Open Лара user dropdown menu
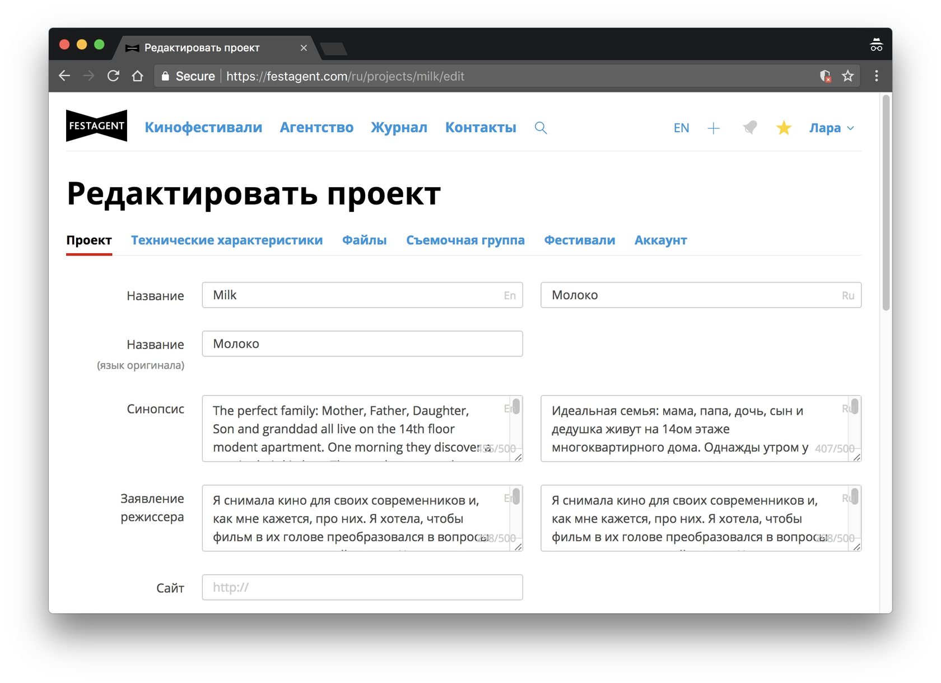The width and height of the screenshot is (941, 683). pos(832,128)
